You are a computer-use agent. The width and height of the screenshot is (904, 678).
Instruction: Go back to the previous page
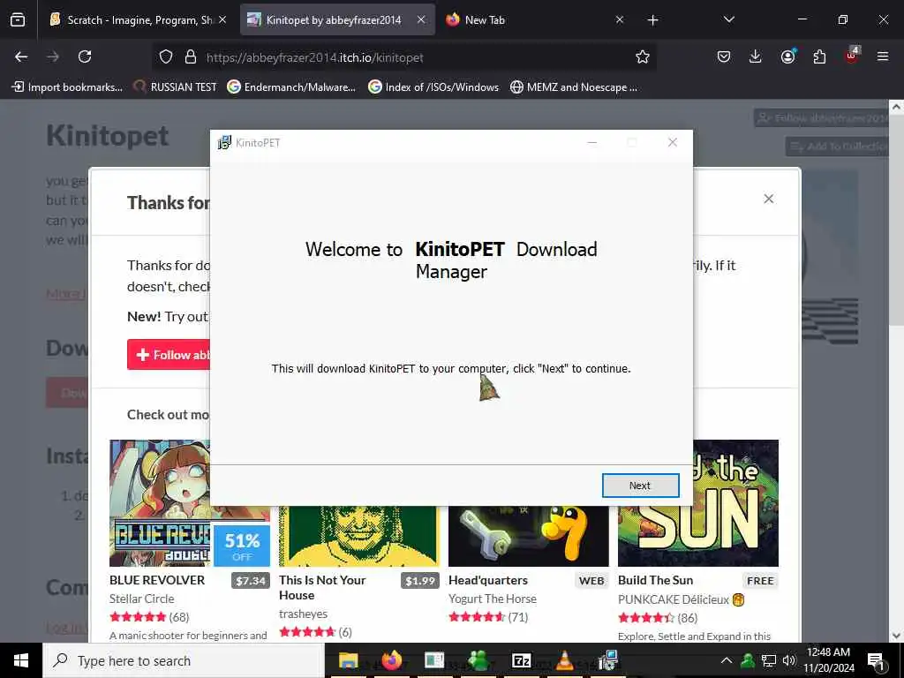coord(21,56)
